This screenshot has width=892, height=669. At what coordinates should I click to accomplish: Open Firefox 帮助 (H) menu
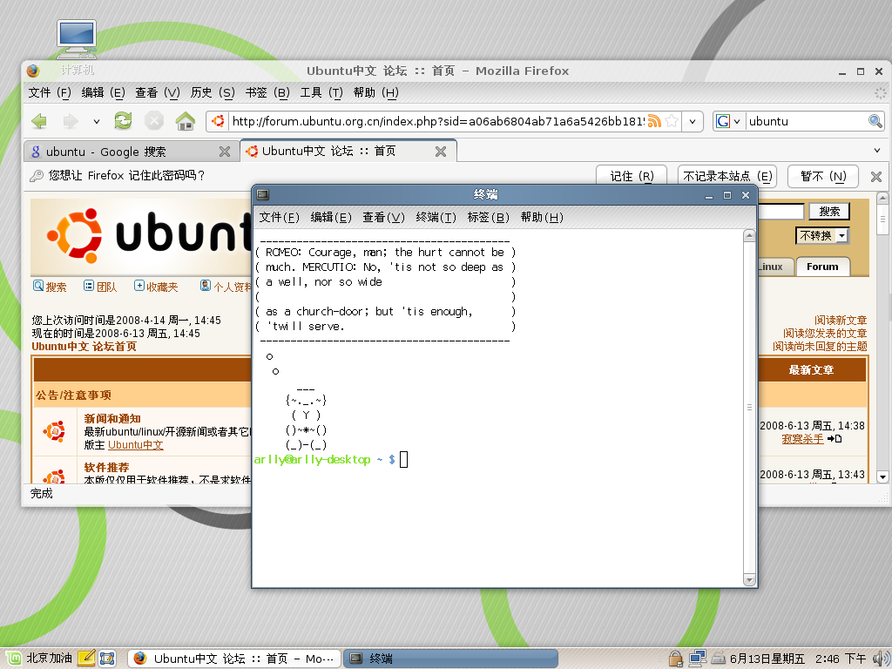376,92
